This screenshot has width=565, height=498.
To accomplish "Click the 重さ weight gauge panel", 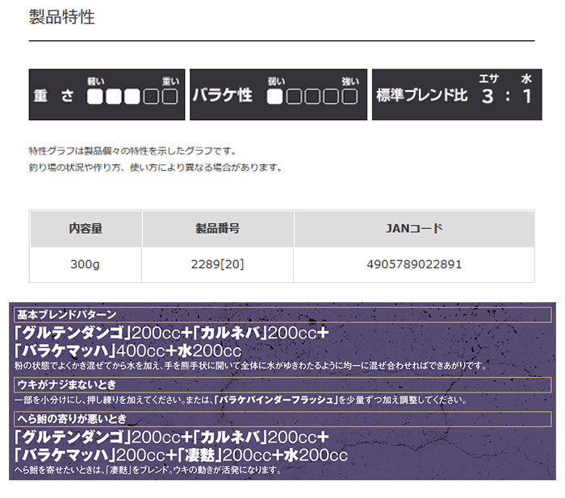I will (x=107, y=94).
